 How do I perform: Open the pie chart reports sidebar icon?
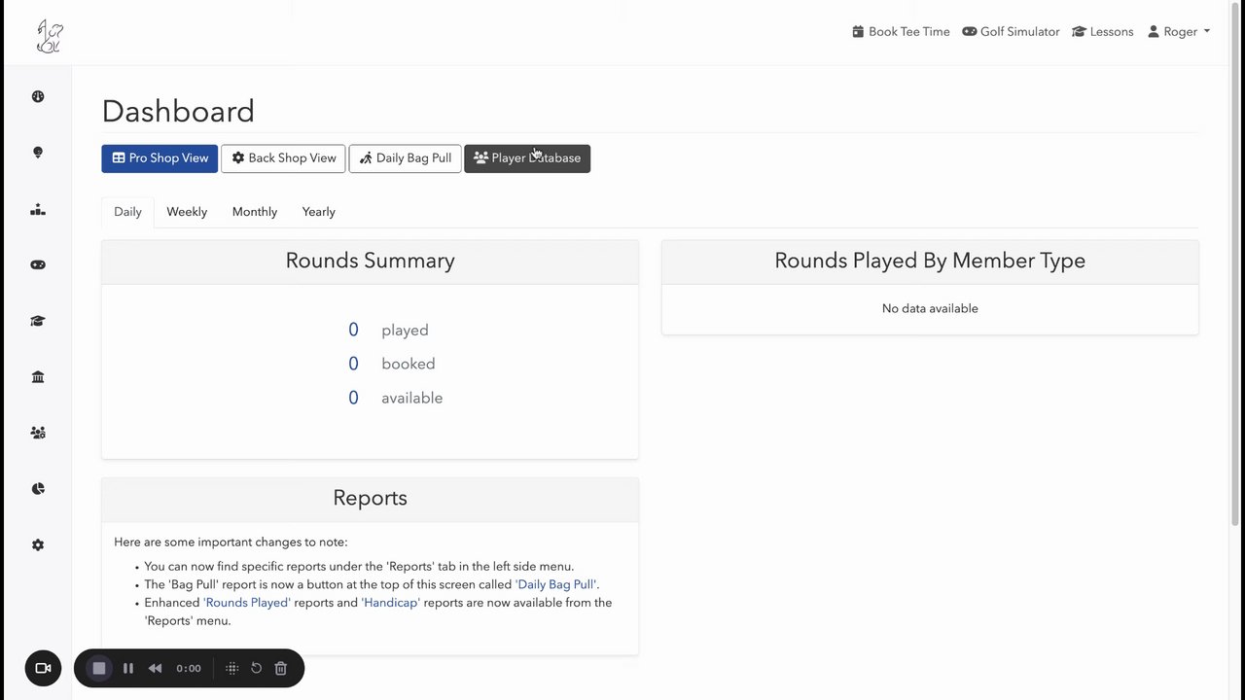[x=38, y=489]
